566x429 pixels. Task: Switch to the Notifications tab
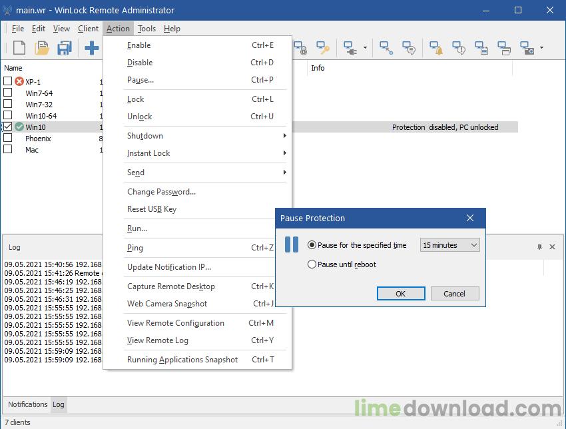28,404
